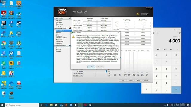The width and height of the screenshot is (191, 107).
Task: Click the Status Monitor gauge icon in OverDrive
Action: tap(70, 18)
